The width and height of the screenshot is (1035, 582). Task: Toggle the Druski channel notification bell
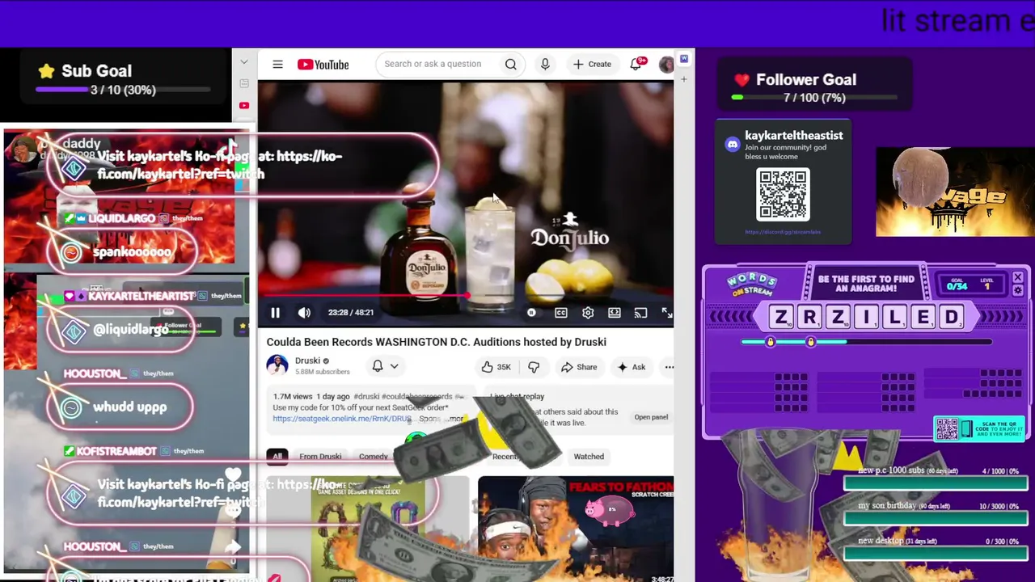tap(378, 366)
